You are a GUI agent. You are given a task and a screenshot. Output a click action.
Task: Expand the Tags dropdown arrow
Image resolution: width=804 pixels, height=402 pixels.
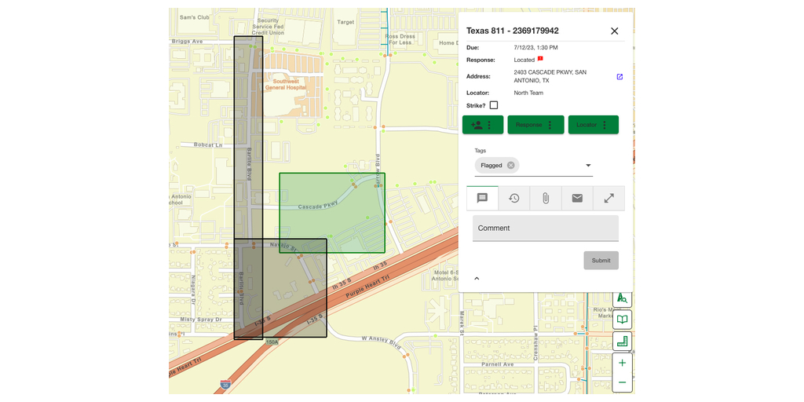tap(588, 166)
